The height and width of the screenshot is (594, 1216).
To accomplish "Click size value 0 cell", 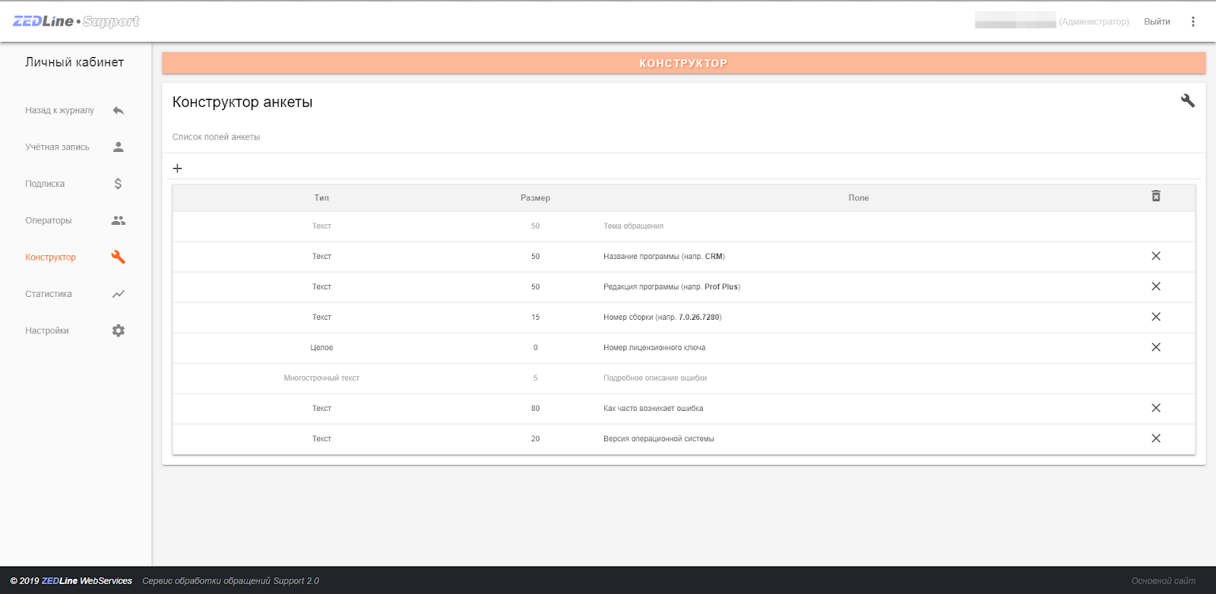I will 535,348.
